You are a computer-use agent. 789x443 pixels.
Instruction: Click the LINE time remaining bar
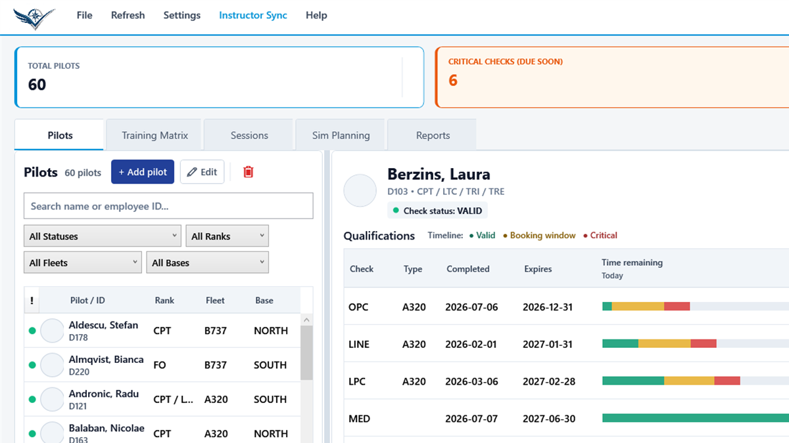tap(696, 344)
